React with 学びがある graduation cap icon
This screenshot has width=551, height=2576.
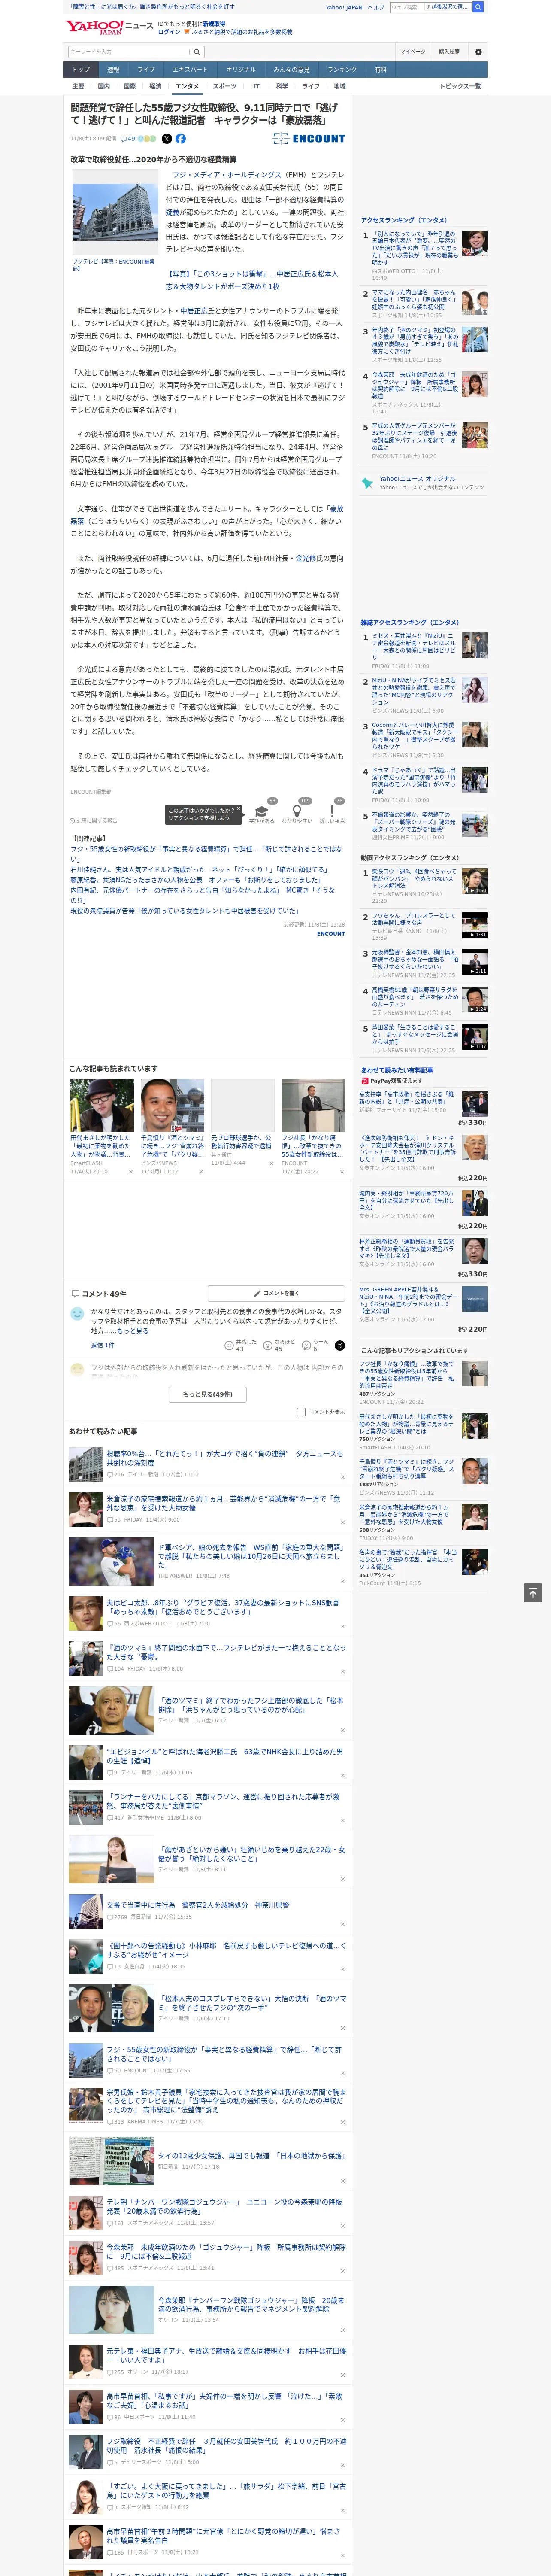tap(262, 811)
